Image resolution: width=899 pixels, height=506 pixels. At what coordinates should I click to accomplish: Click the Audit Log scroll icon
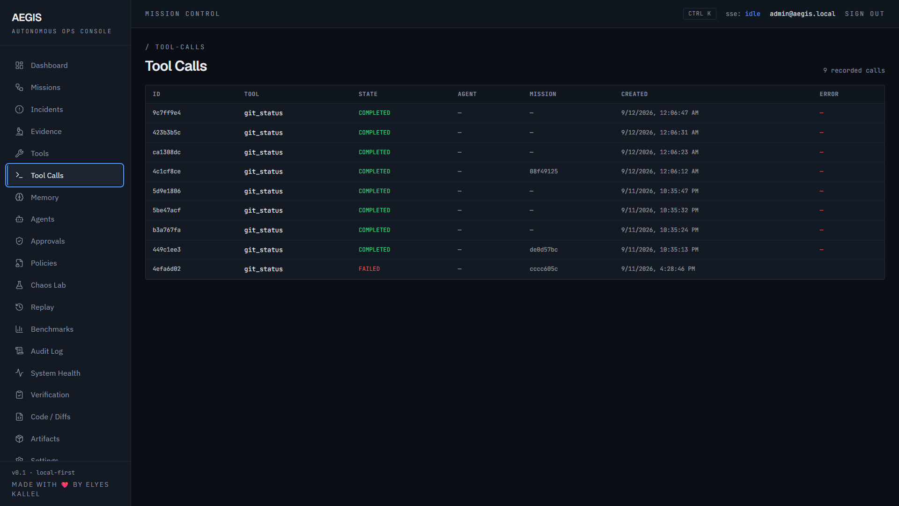coord(19,351)
